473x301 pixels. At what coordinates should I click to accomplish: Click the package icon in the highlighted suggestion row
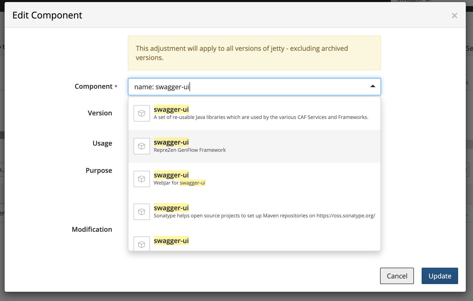coord(141,146)
